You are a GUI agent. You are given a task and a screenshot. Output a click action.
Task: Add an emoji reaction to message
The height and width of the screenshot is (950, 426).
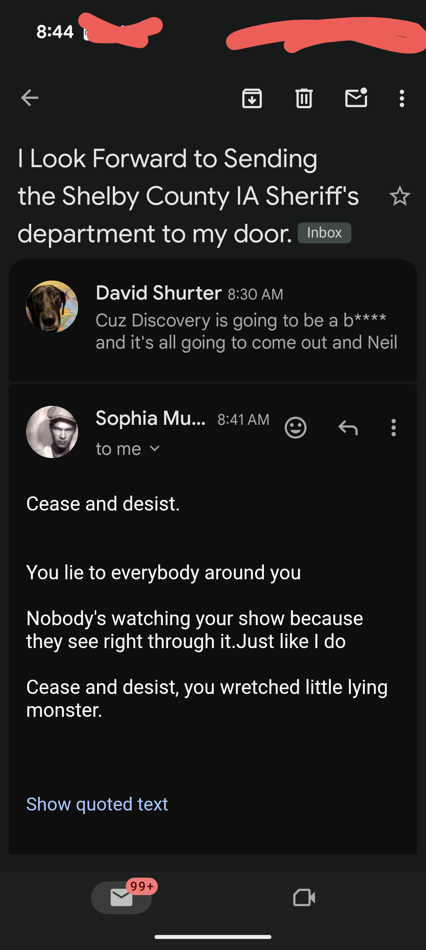pyautogui.click(x=295, y=428)
